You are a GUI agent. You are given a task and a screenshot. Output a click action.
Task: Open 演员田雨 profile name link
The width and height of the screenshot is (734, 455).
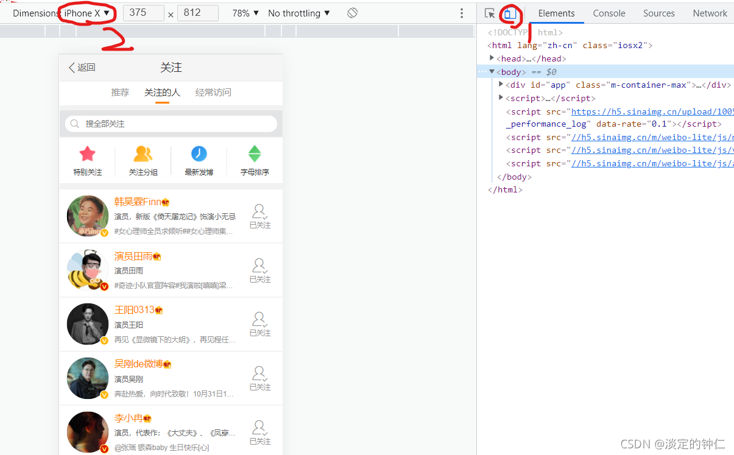(x=133, y=256)
